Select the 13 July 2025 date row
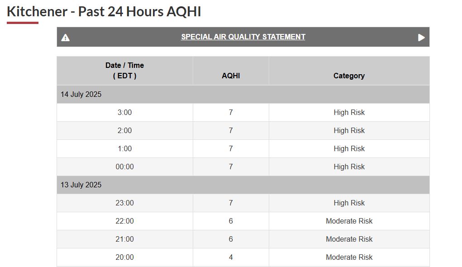 click(x=81, y=185)
